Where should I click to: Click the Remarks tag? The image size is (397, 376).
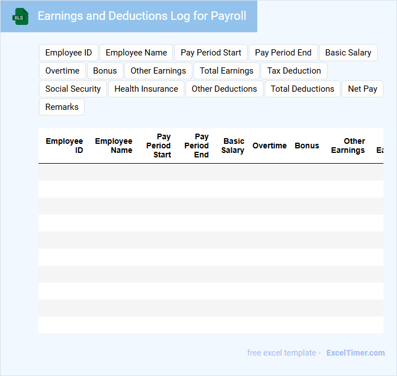click(62, 107)
